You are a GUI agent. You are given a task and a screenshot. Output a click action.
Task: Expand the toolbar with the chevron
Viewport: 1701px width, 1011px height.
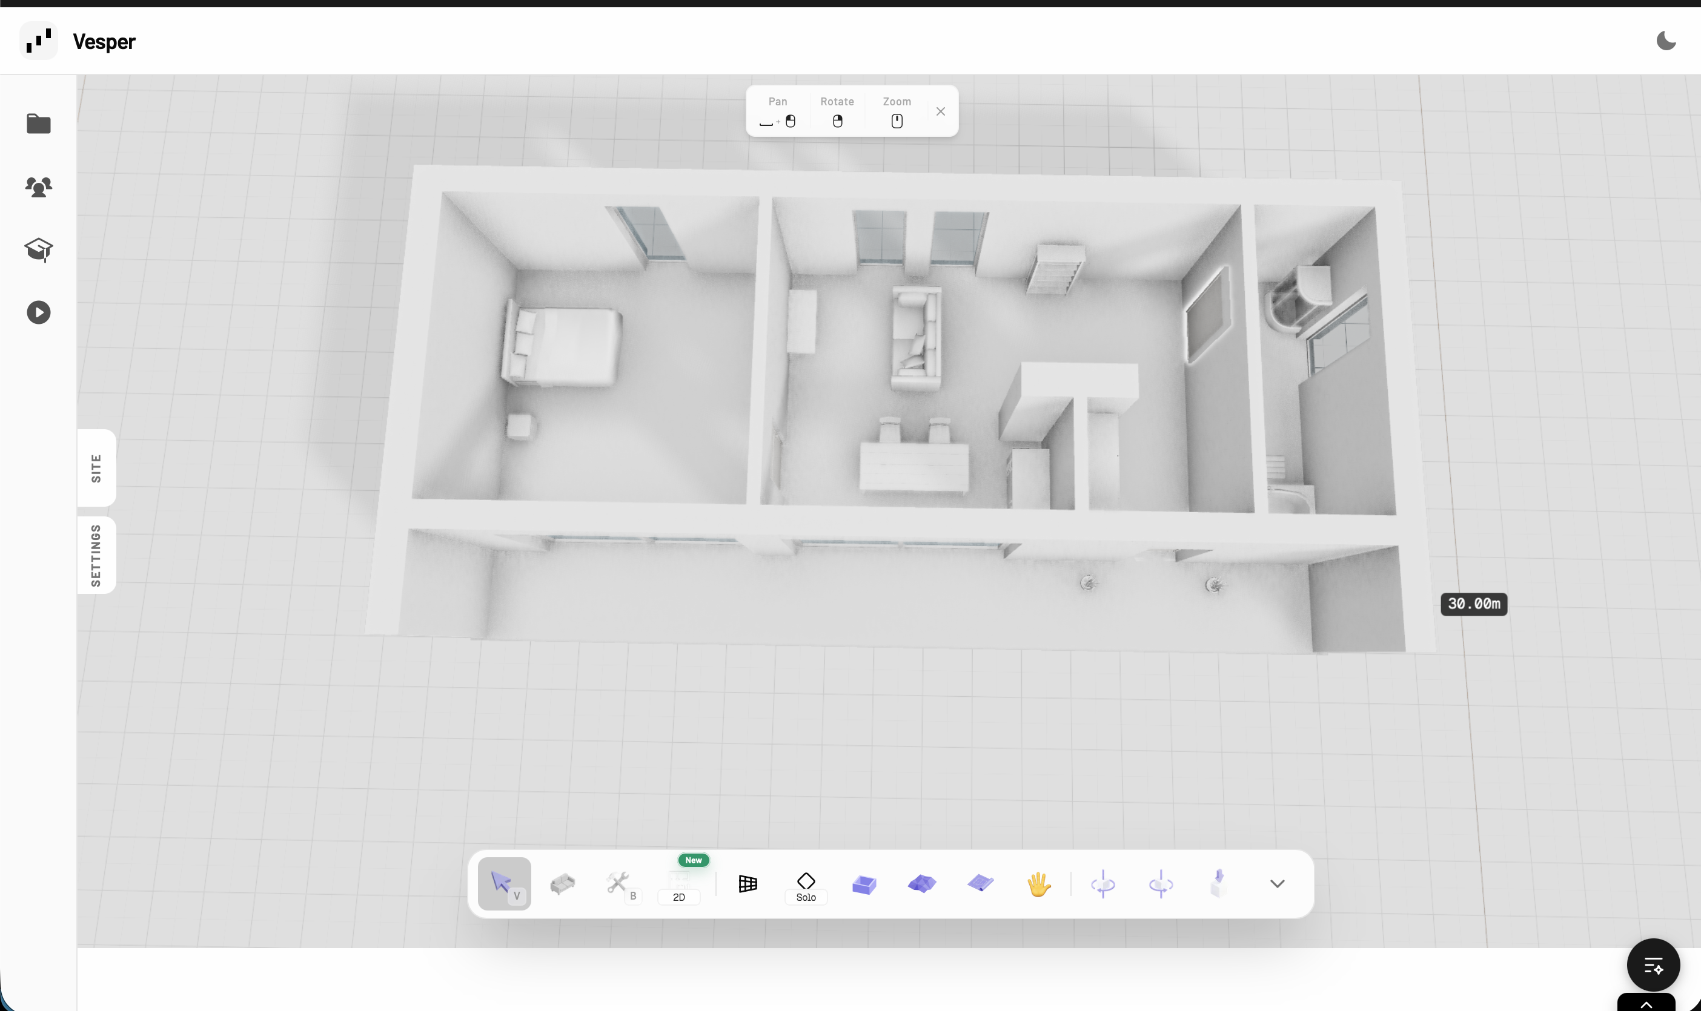point(1277,884)
